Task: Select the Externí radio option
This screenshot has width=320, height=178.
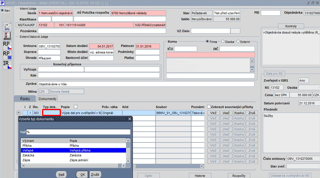Action: point(238,42)
